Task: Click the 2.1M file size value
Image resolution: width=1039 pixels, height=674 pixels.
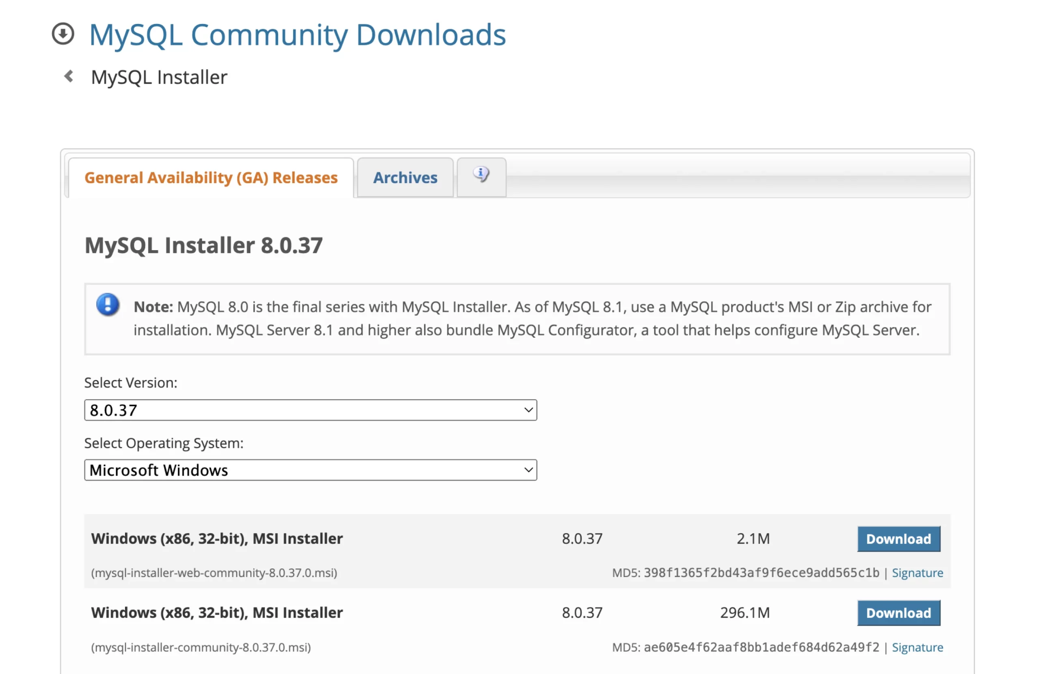Action: (753, 538)
